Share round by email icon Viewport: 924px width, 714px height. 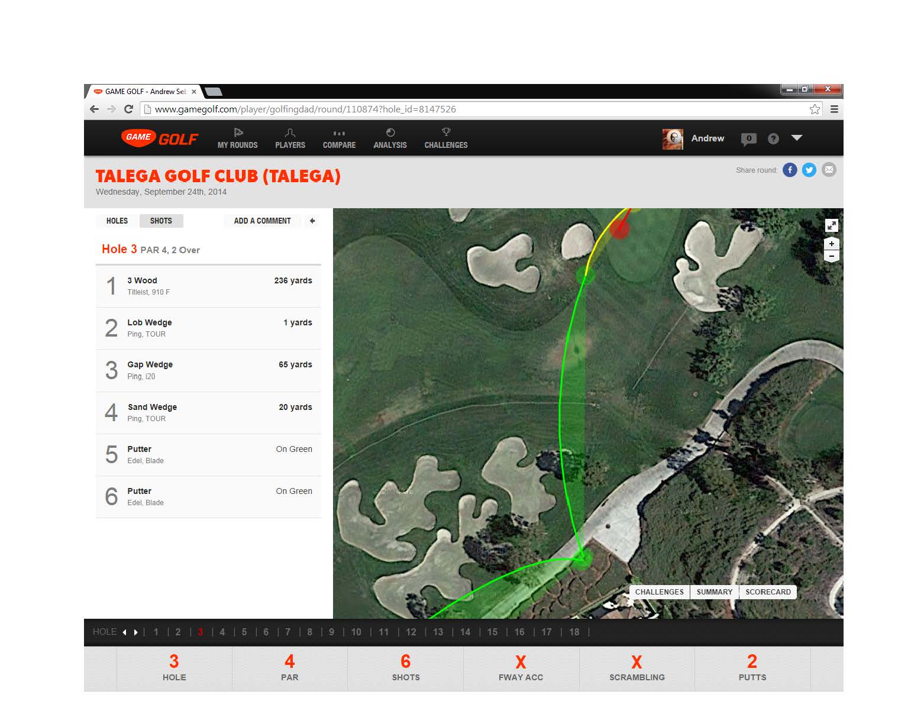829,170
